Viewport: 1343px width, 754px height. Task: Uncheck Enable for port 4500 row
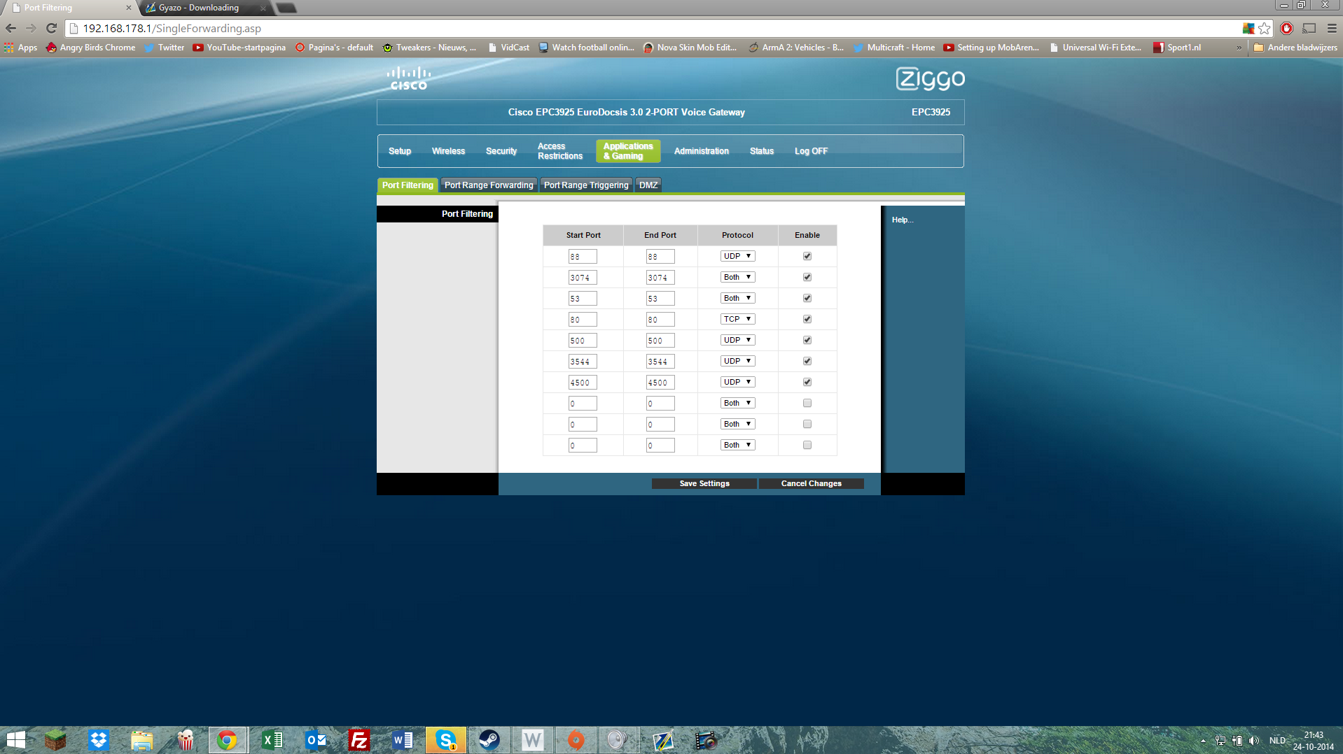807,382
